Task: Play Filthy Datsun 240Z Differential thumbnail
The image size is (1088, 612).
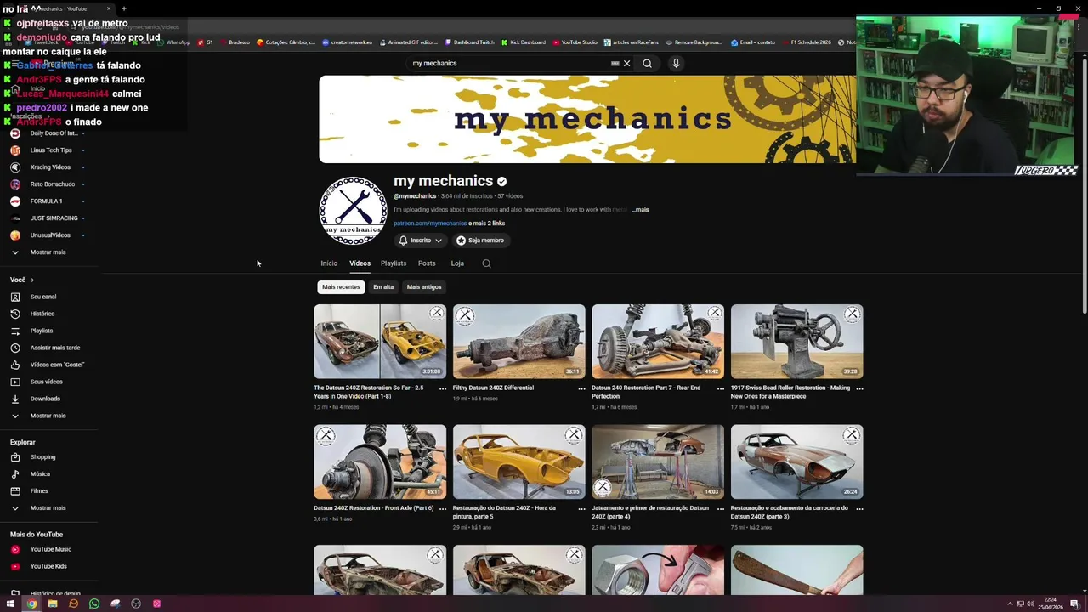Action: (518, 342)
